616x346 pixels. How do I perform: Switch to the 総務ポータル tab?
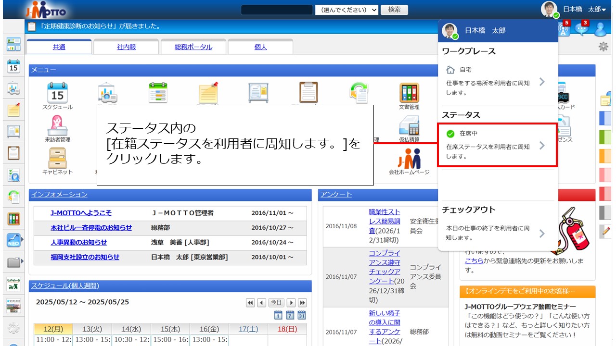pos(193,47)
